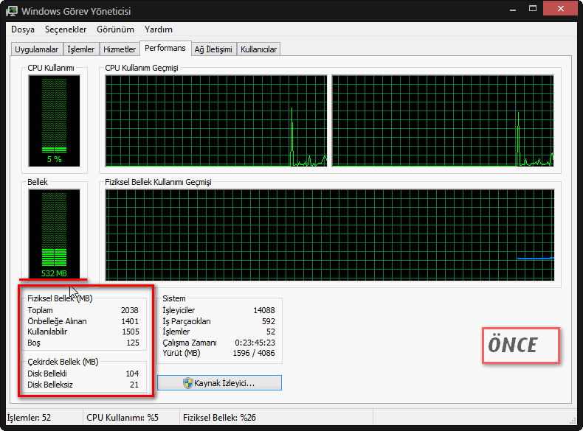Click the Boş value 125

pyautogui.click(x=133, y=343)
